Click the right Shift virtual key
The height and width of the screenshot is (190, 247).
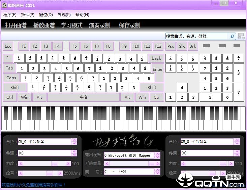(x=152, y=87)
